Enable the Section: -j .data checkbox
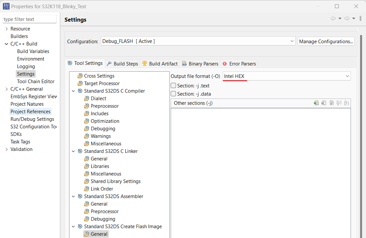 tap(173, 94)
